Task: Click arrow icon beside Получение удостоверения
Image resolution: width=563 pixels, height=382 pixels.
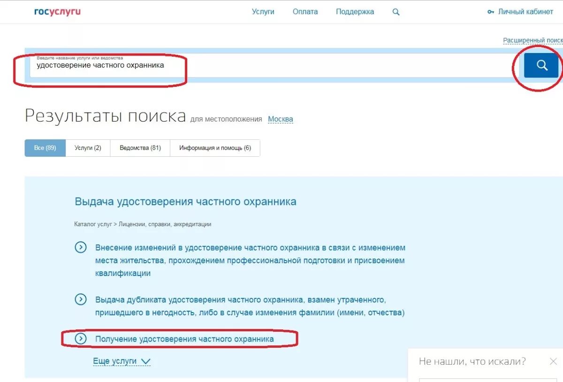Action: click(x=81, y=338)
